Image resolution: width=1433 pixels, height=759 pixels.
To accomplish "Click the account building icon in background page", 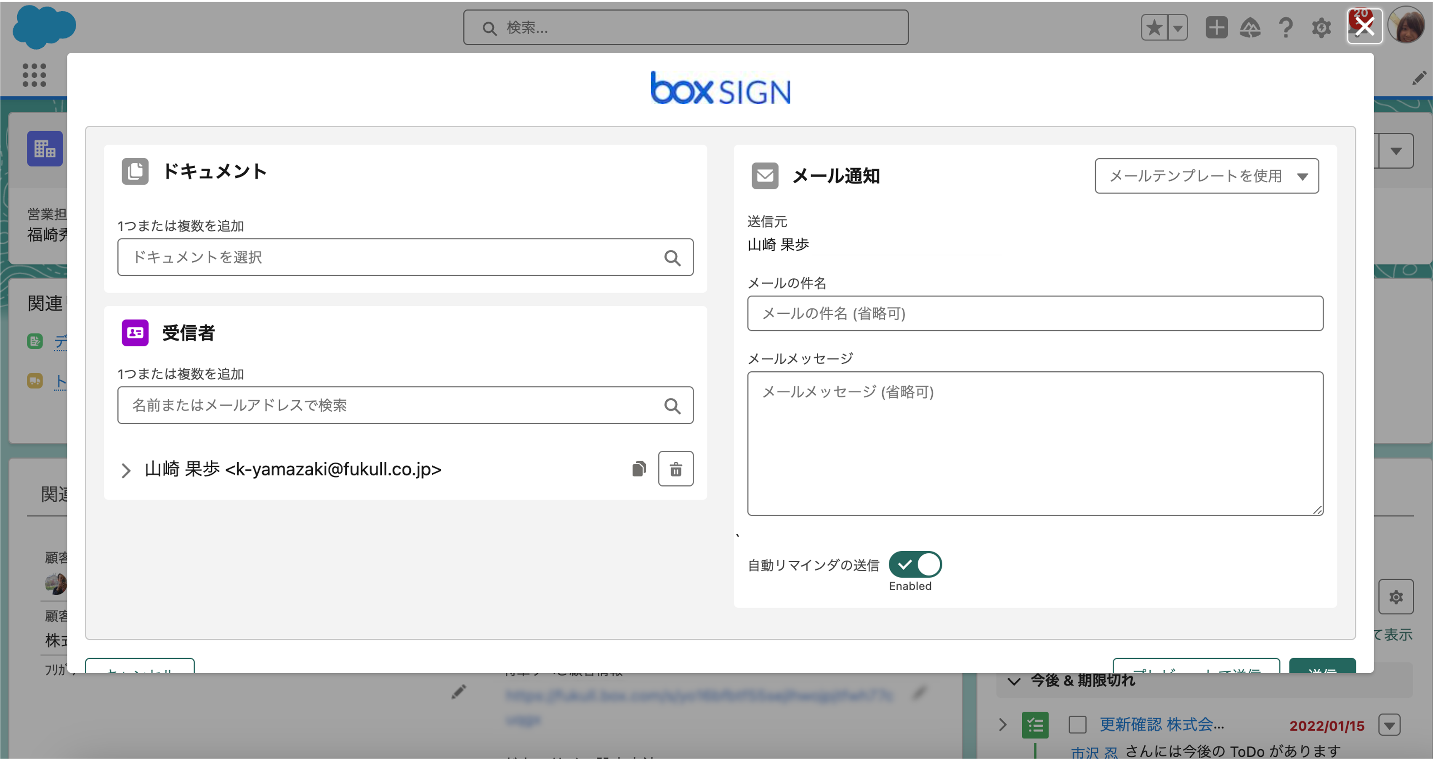I will (45, 148).
